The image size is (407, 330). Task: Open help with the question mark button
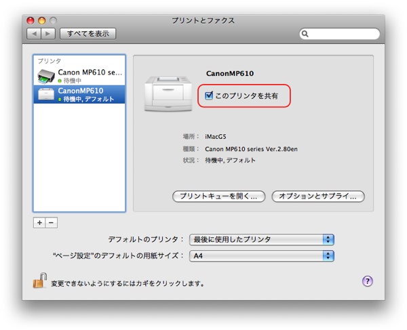tap(368, 281)
